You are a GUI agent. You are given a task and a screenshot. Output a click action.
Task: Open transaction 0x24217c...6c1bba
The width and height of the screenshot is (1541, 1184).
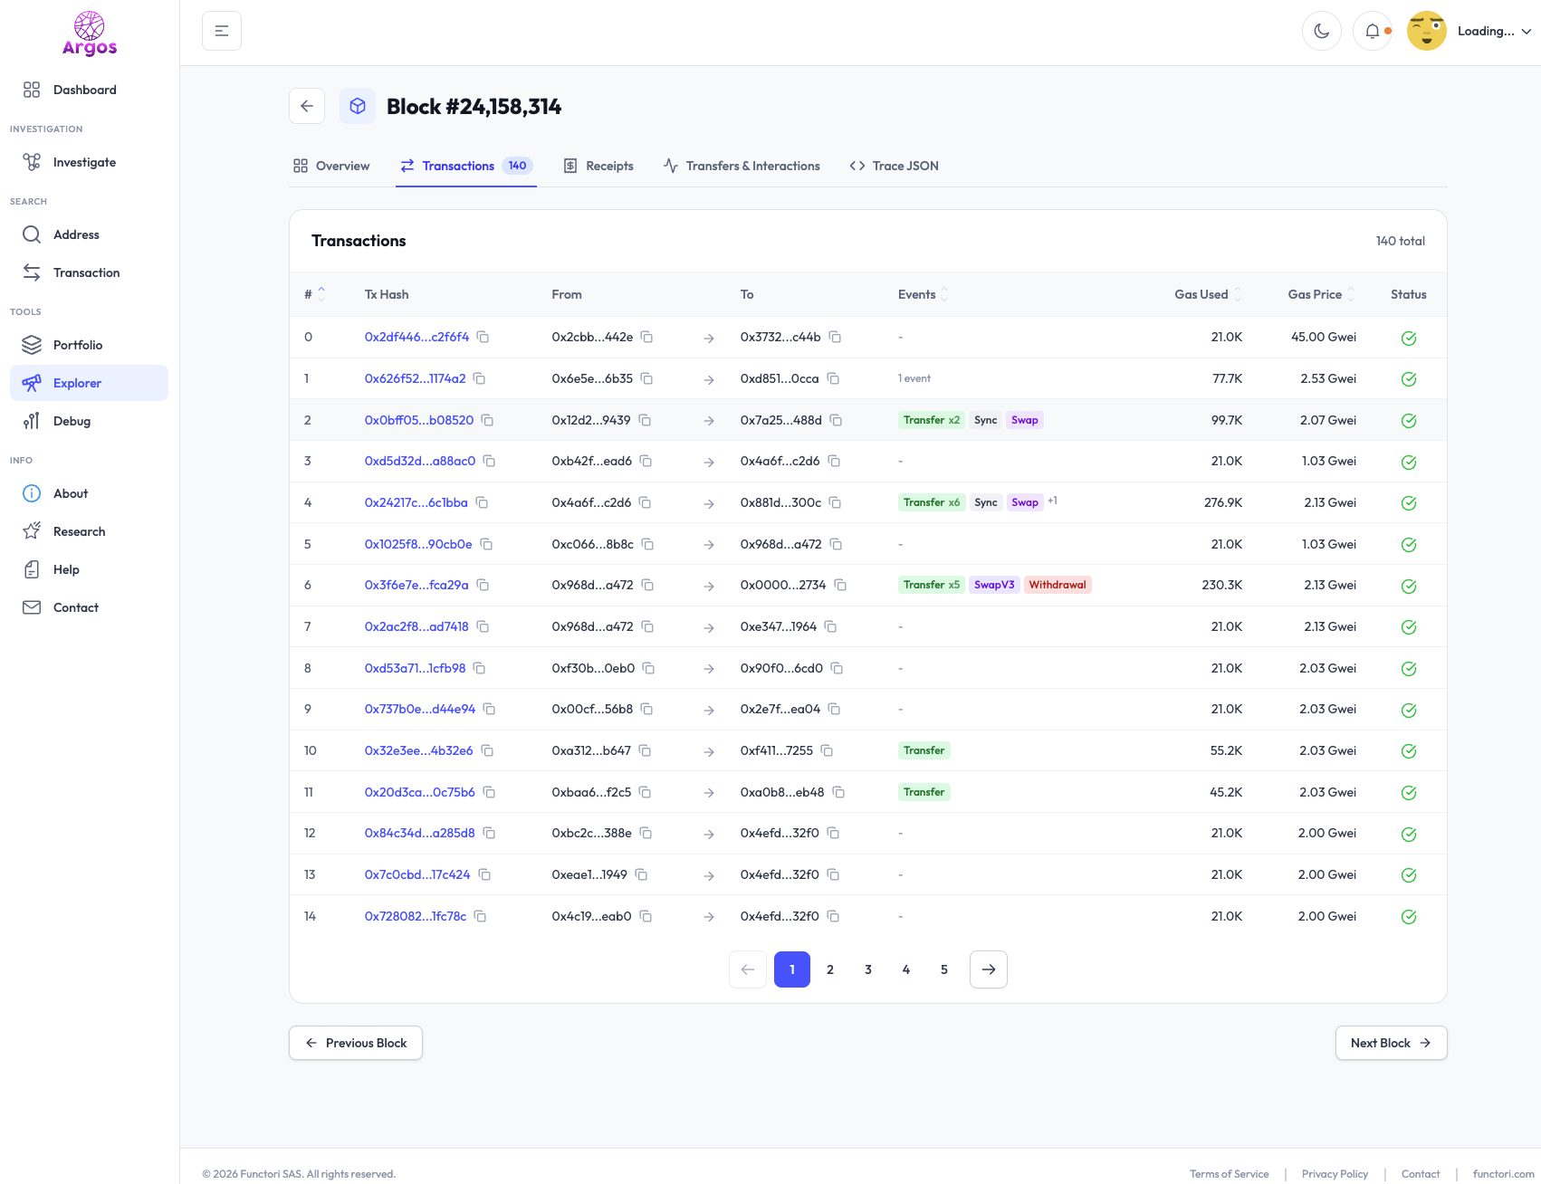tap(416, 502)
